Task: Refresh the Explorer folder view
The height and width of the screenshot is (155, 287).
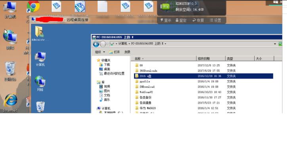Action: 280,44
